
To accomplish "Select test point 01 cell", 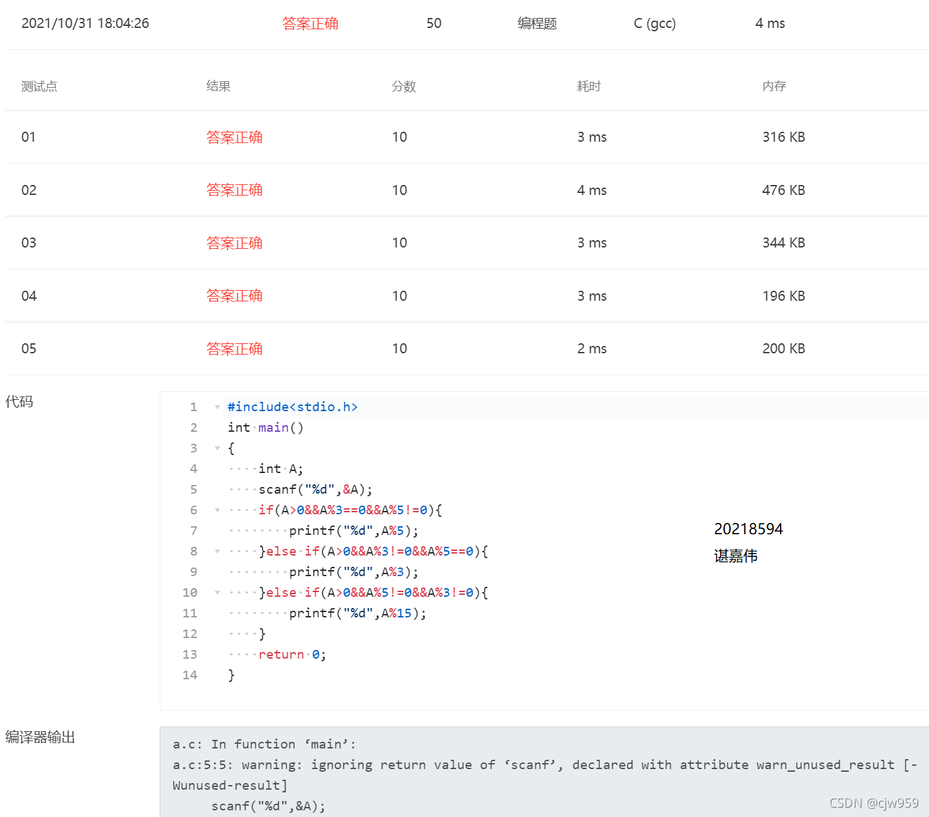I will click(29, 137).
